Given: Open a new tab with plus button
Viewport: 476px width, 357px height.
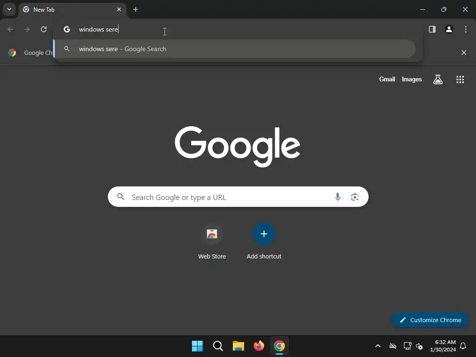Looking at the screenshot, I should [x=136, y=9].
